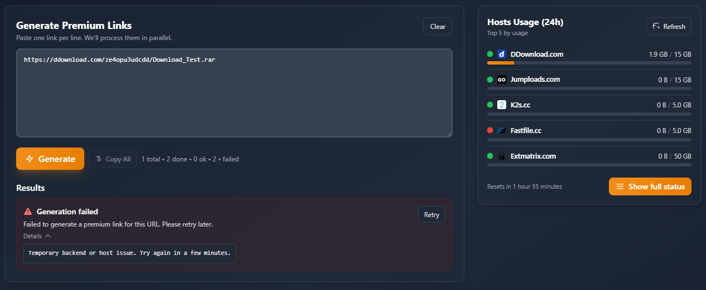Open Show full status
This screenshot has width=706, height=290.
(650, 186)
